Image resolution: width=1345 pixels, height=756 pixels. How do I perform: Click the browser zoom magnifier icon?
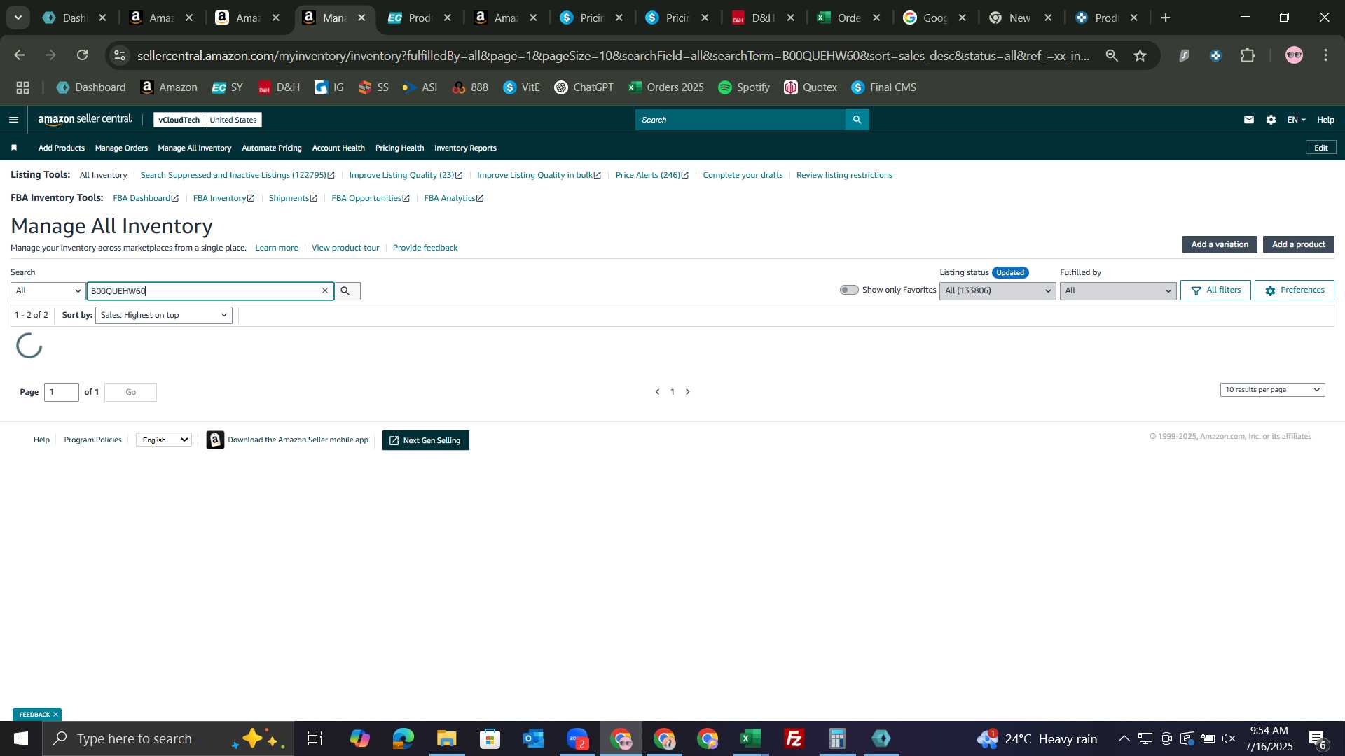(1112, 55)
